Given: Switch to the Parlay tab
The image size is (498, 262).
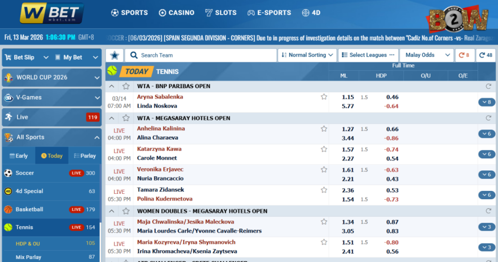Looking at the screenshot, I should (84, 156).
